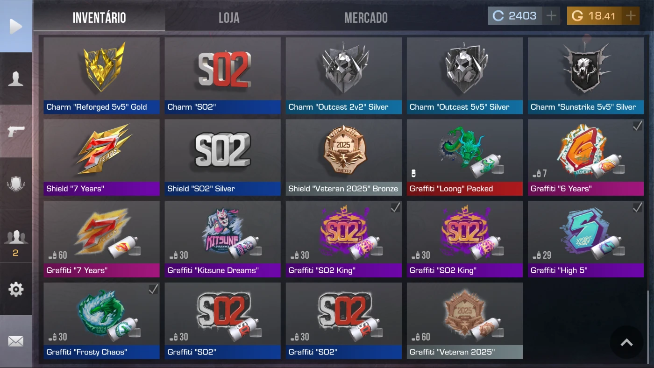Toggle checkmark on Graffiti "High 5"
This screenshot has height=368, width=654.
pyautogui.click(x=637, y=208)
